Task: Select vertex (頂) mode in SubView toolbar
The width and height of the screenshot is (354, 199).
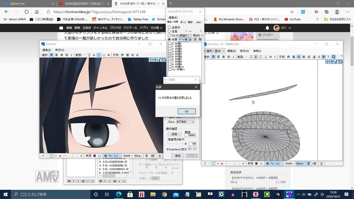Action: coord(52,55)
